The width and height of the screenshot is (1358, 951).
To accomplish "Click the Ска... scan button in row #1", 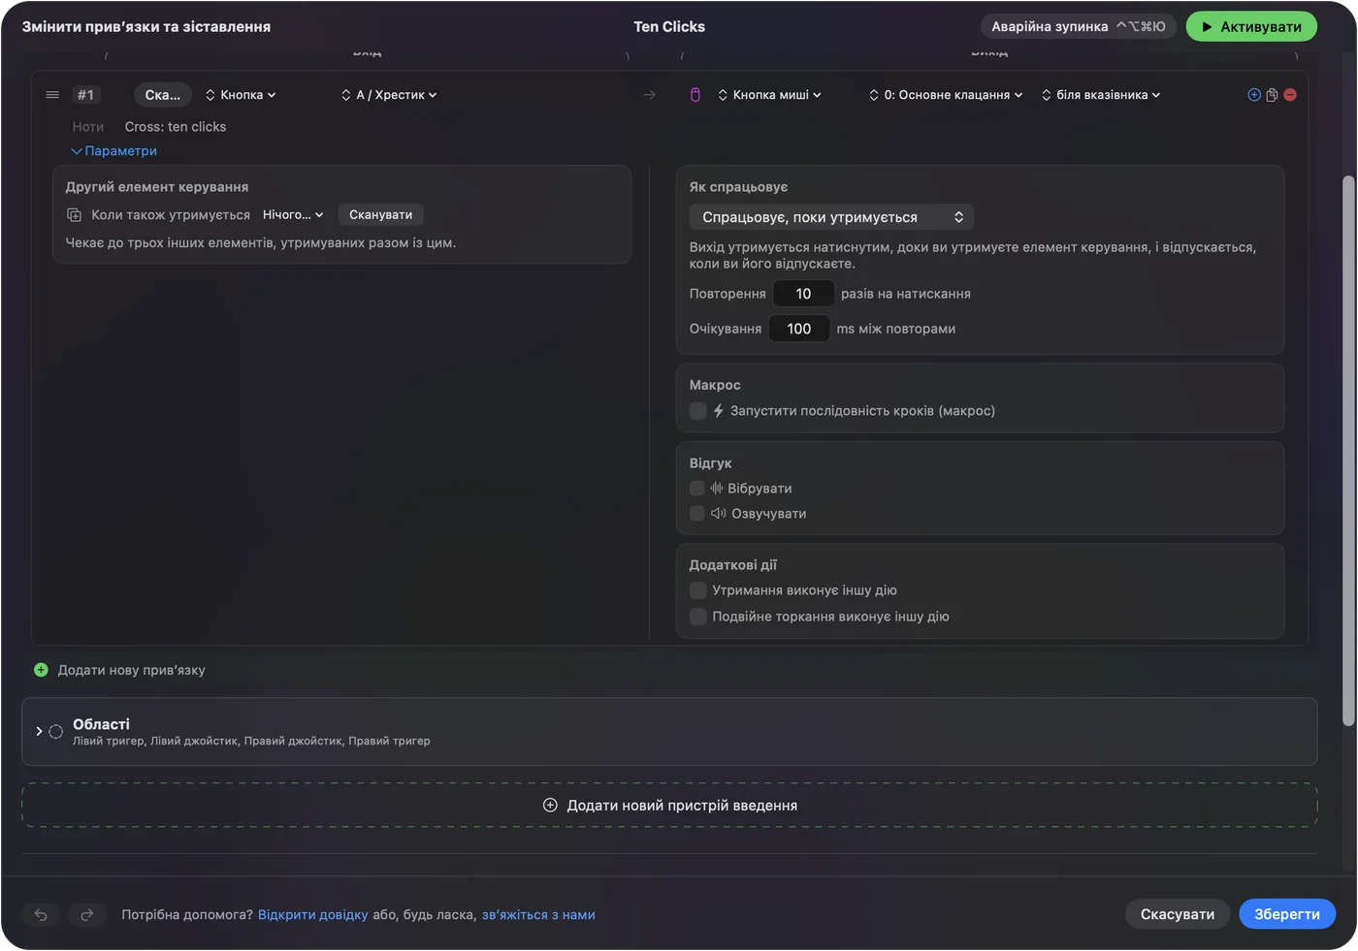I will click(163, 95).
